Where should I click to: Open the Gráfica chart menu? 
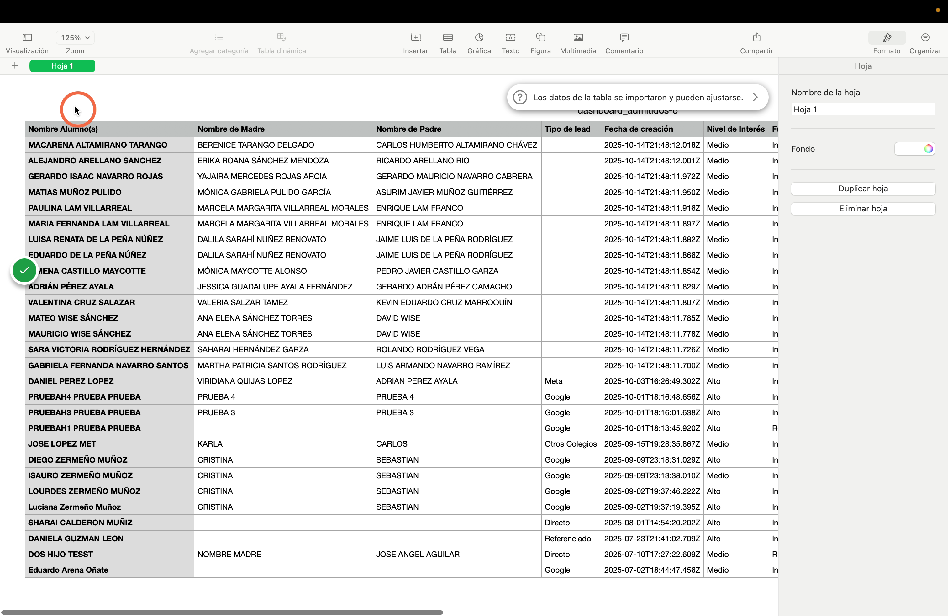(479, 37)
